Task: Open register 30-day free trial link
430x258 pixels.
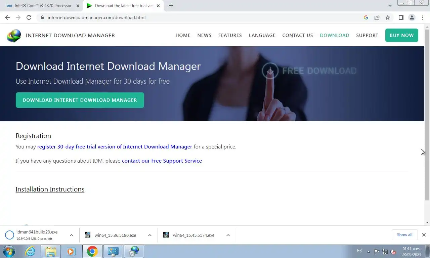Action: point(115,147)
